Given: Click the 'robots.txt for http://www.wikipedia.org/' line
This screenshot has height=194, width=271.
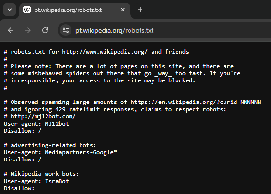Looking at the screenshot, I should 96,52.
